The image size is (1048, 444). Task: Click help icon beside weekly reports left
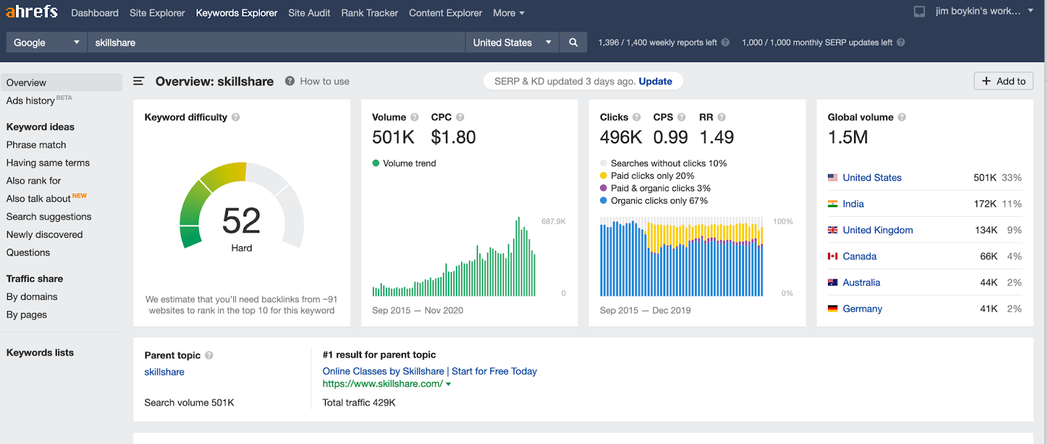(725, 43)
